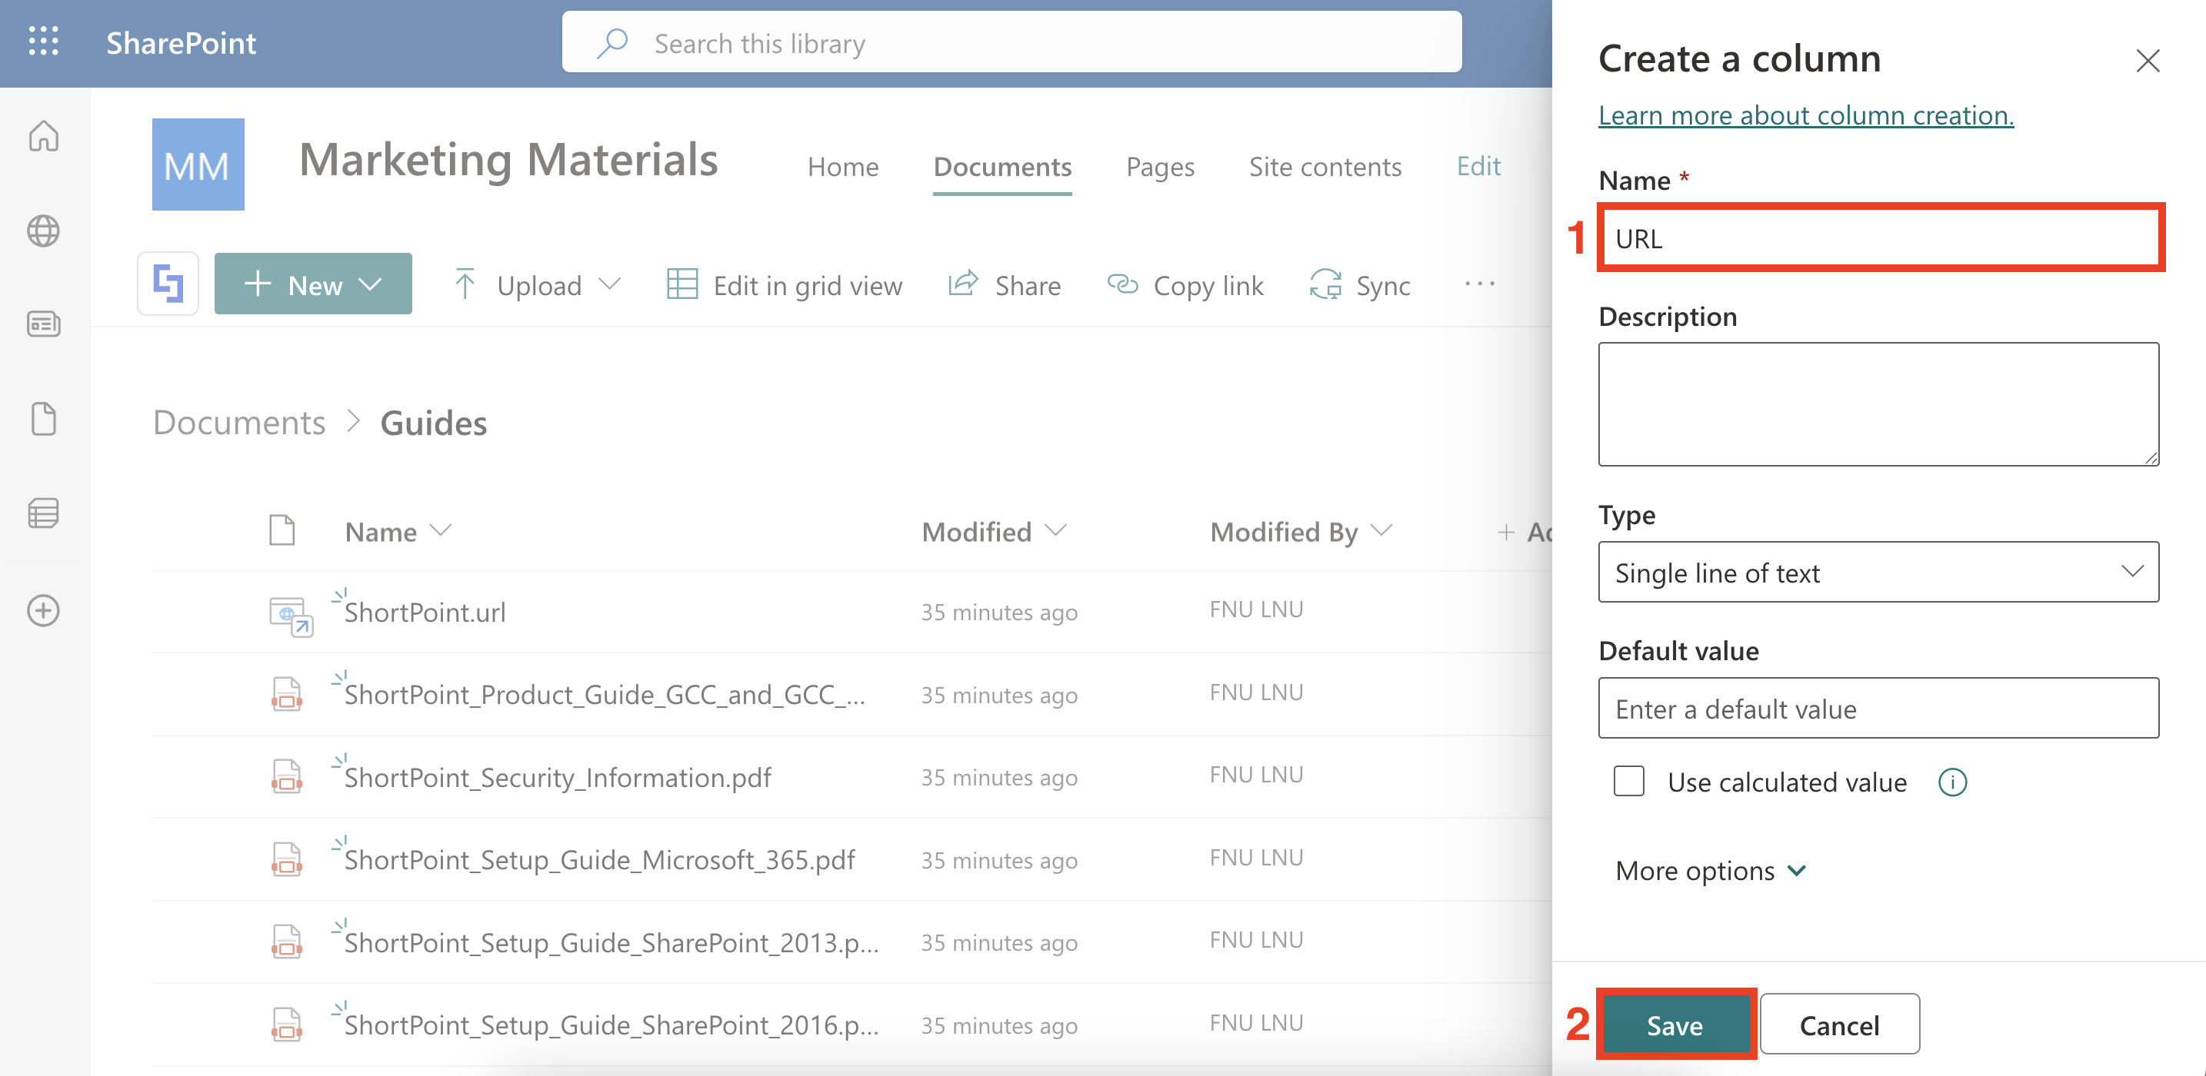Screen dimensions: 2206x1076
Task: Switch to the Pages tab
Action: [1159, 167]
